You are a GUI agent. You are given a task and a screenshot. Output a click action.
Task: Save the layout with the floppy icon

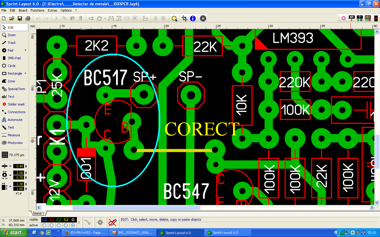pyautogui.click(x=20, y=18)
